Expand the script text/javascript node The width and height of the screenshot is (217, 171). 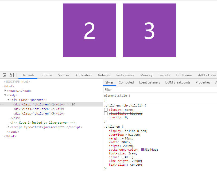point(8,127)
